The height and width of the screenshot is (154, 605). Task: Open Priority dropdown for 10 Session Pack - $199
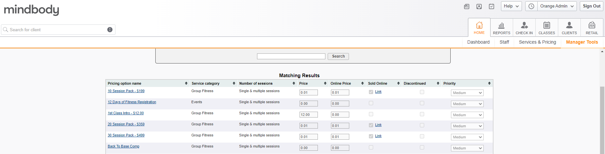[x=467, y=93]
